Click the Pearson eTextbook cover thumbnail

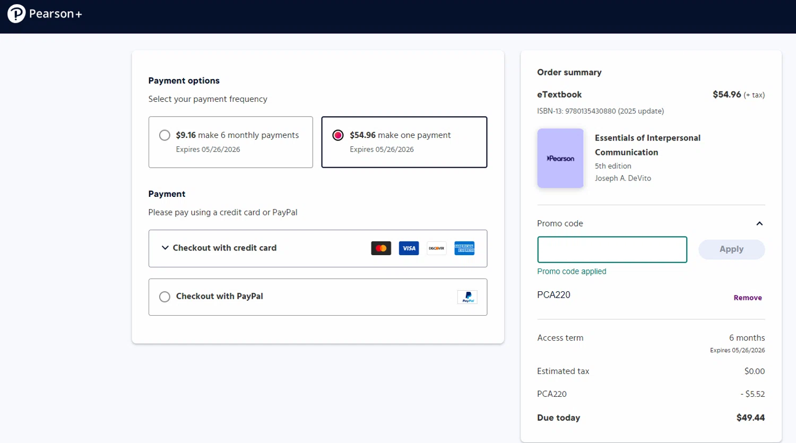point(560,158)
